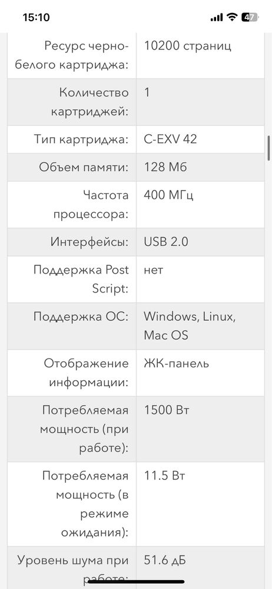Click the 11.5 Вт standby power value
This screenshot has width=272, height=589.
[x=165, y=476]
